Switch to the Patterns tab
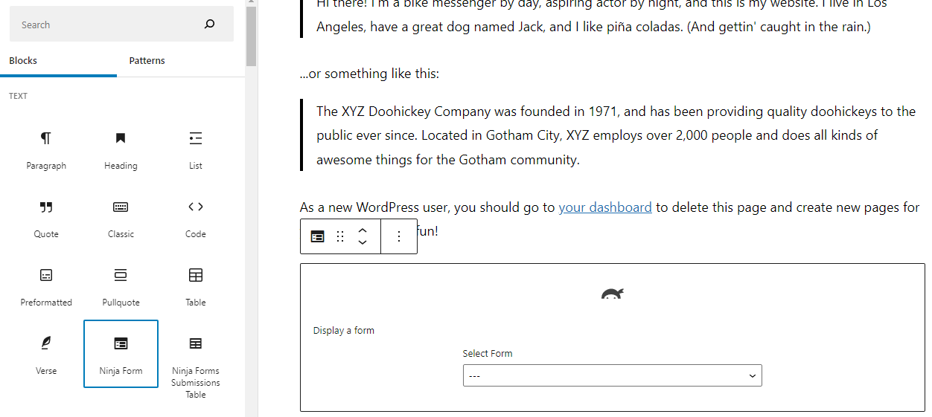This screenshot has height=417, width=932. (x=147, y=61)
